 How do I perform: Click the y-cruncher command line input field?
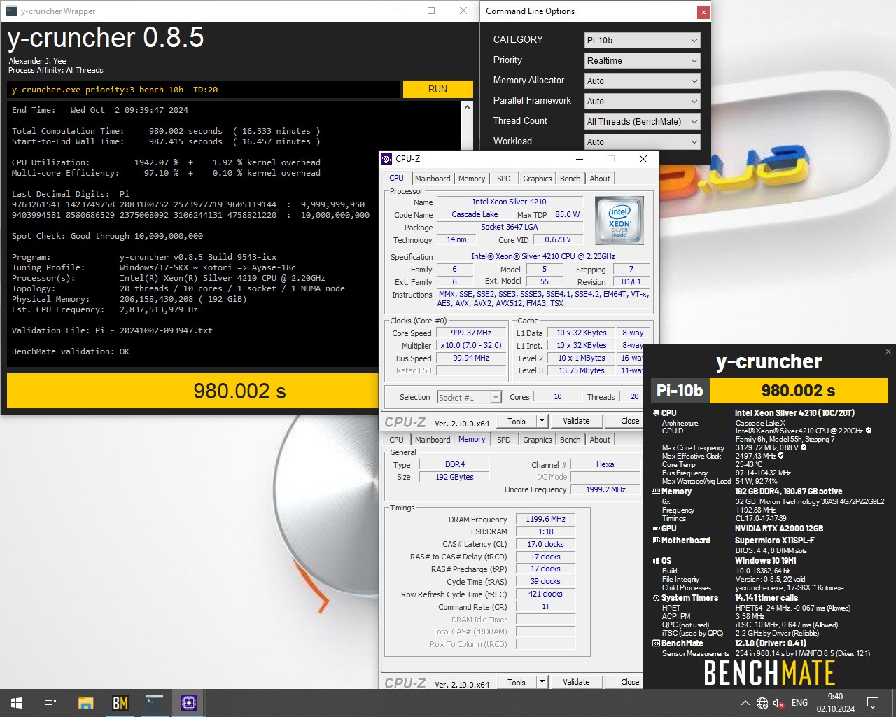pos(204,89)
